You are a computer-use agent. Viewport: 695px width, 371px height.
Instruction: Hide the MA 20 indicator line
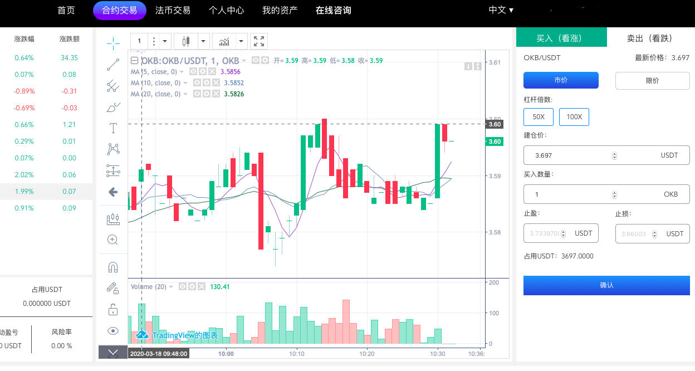tap(197, 94)
